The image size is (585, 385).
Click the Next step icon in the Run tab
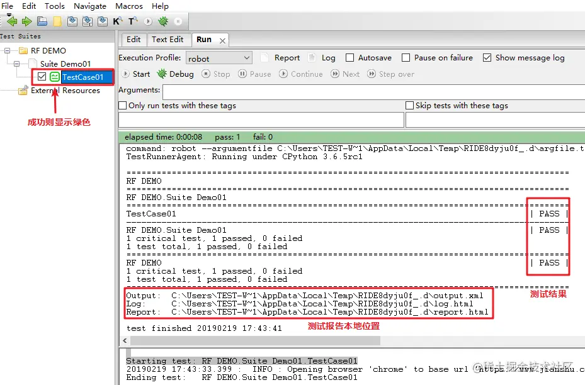[x=335, y=74]
